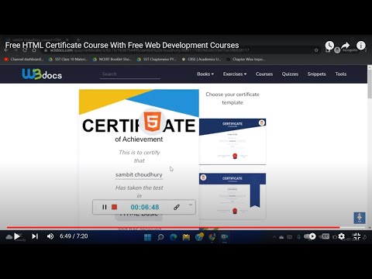This screenshot has width=372, height=279.
Task: Play the YouTube video
Action: pos(17,236)
